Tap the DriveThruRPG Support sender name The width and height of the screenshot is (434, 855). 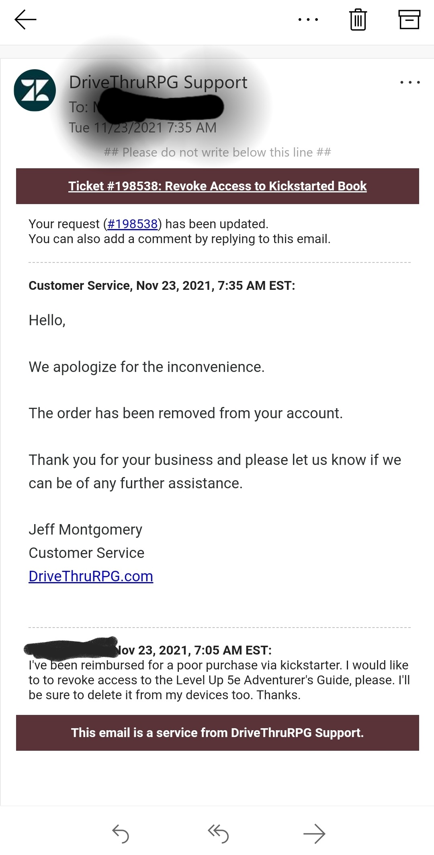[x=158, y=82]
